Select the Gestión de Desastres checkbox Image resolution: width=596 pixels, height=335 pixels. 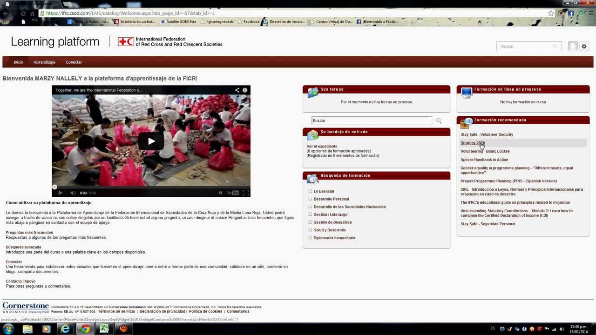pos(310,222)
